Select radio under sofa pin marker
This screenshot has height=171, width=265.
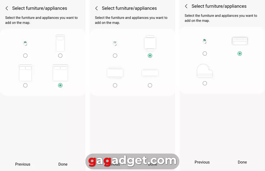coord(205,54)
